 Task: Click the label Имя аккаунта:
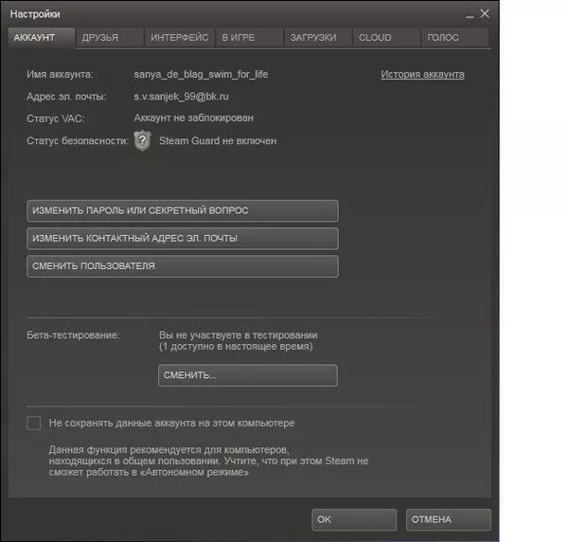pyautogui.click(x=60, y=74)
